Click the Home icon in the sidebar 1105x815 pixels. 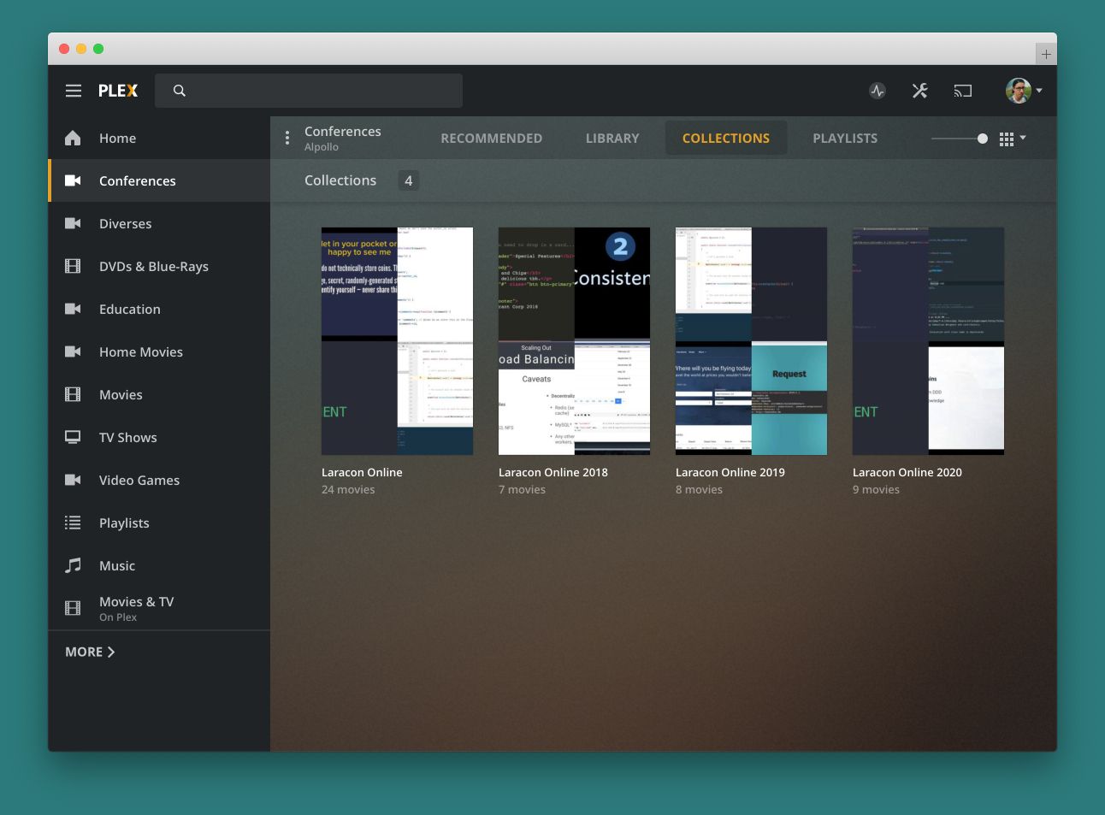[74, 138]
